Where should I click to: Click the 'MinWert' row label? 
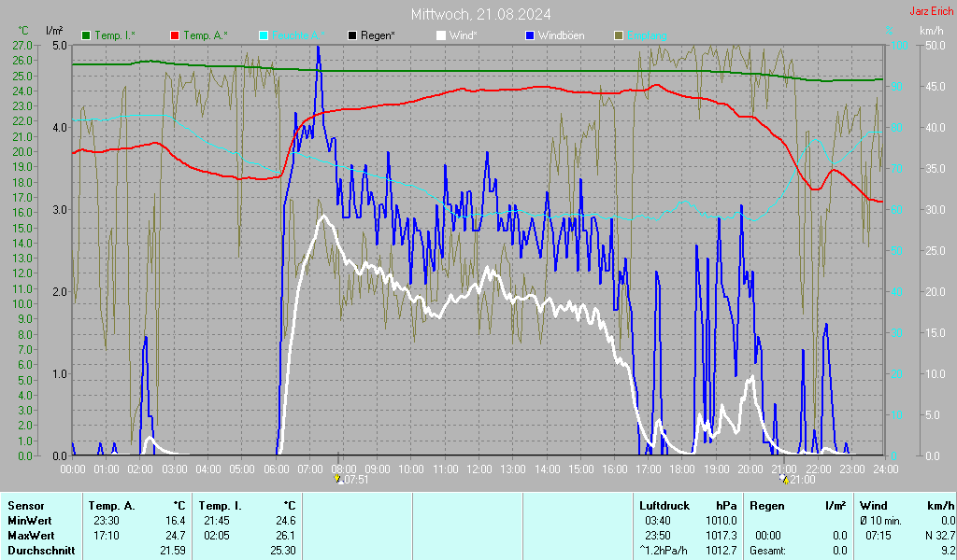point(29,521)
